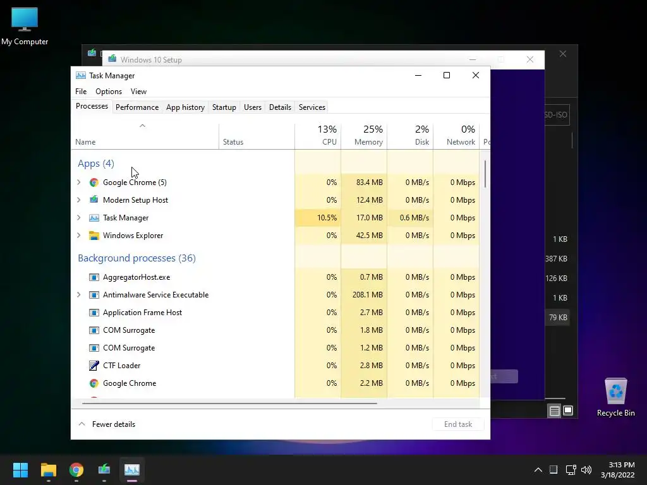This screenshot has width=647, height=485.
Task: Click the Task Manager taskbar icon
Action: click(x=132, y=470)
